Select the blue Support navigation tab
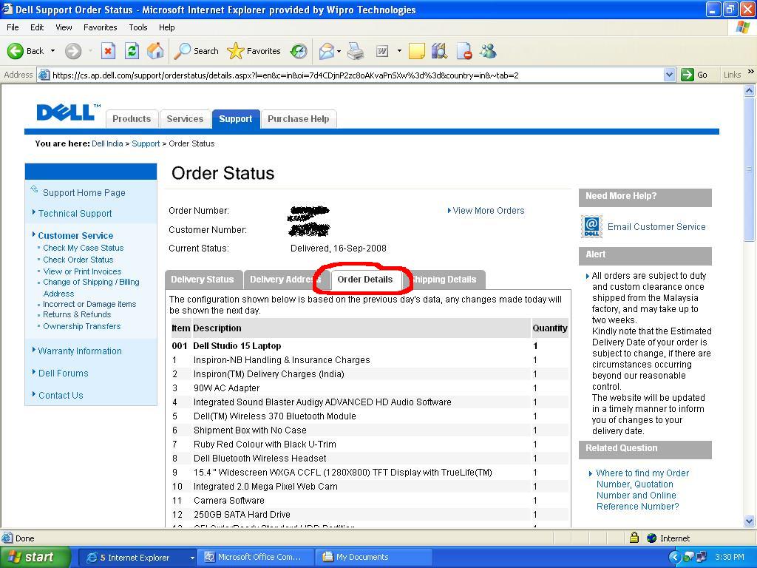This screenshot has height=568, width=757. (x=236, y=119)
